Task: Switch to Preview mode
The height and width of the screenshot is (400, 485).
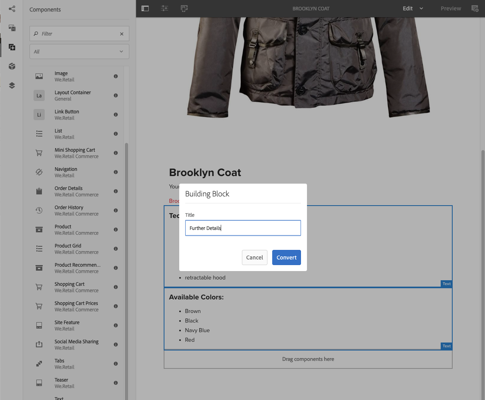Action: [x=451, y=8]
